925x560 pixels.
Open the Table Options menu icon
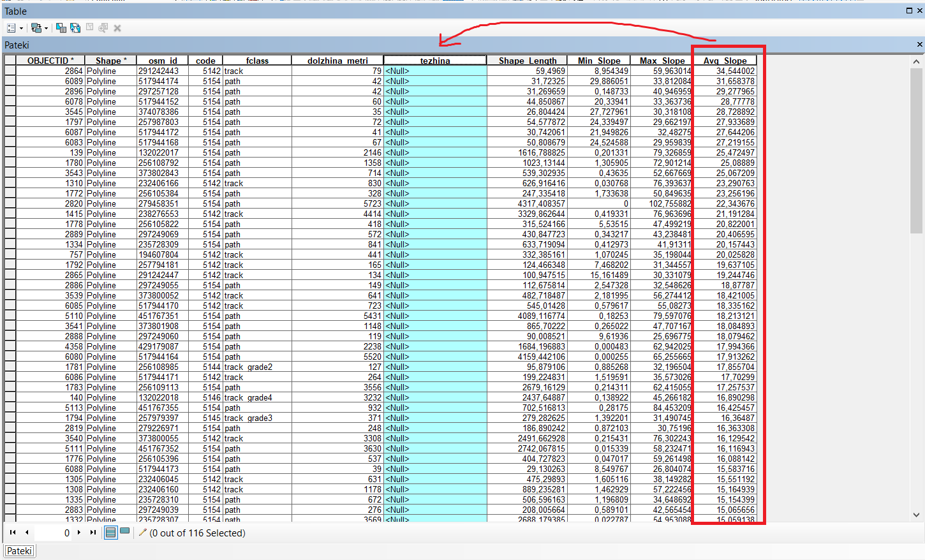(x=11, y=28)
